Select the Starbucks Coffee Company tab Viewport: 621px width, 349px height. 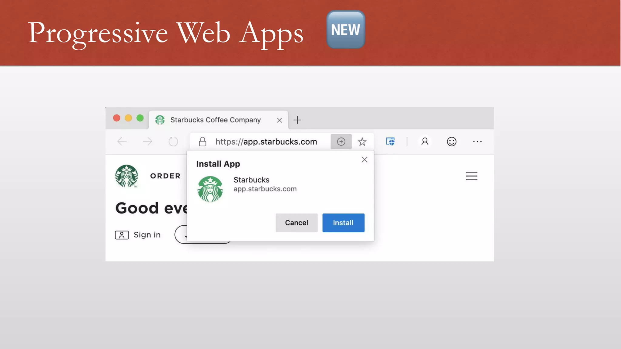pyautogui.click(x=218, y=120)
